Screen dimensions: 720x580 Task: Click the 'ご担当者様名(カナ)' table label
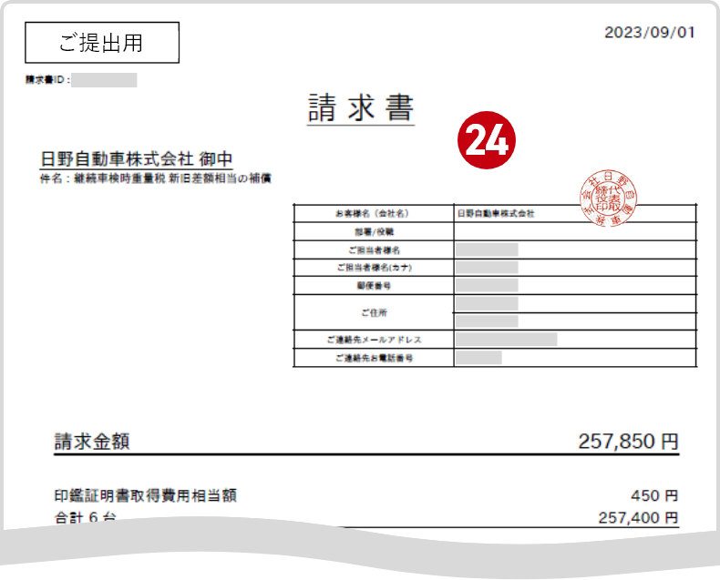374,268
